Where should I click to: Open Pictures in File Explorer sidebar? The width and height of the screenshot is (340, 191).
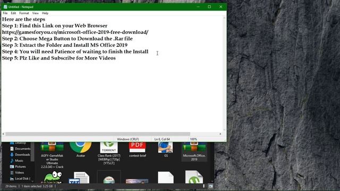point(18,167)
